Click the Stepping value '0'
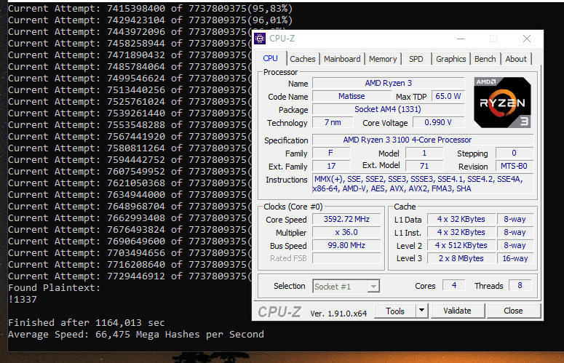564x363 pixels. [x=514, y=153]
